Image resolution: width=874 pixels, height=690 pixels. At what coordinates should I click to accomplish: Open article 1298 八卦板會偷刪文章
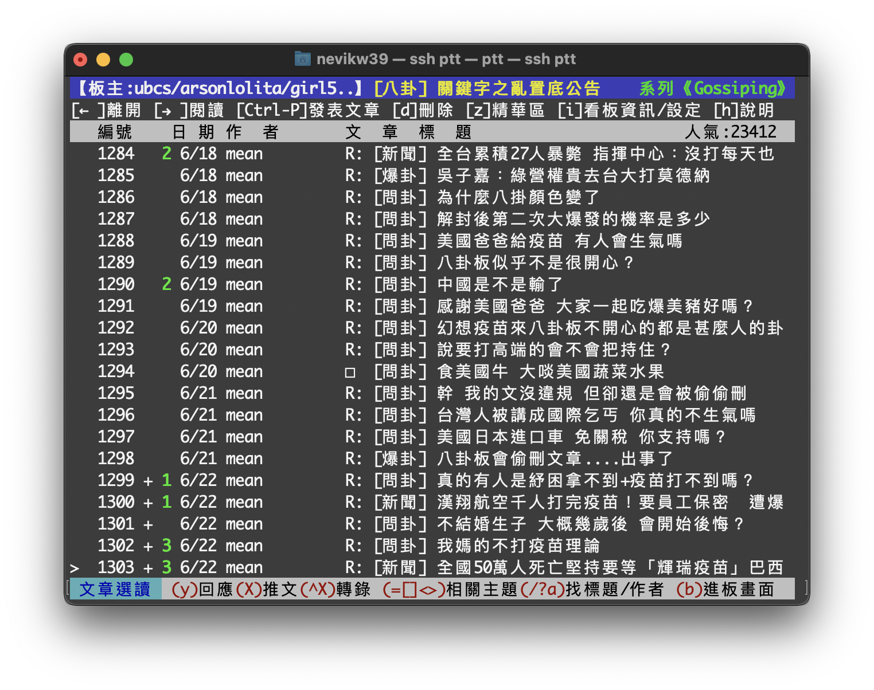pos(432,458)
